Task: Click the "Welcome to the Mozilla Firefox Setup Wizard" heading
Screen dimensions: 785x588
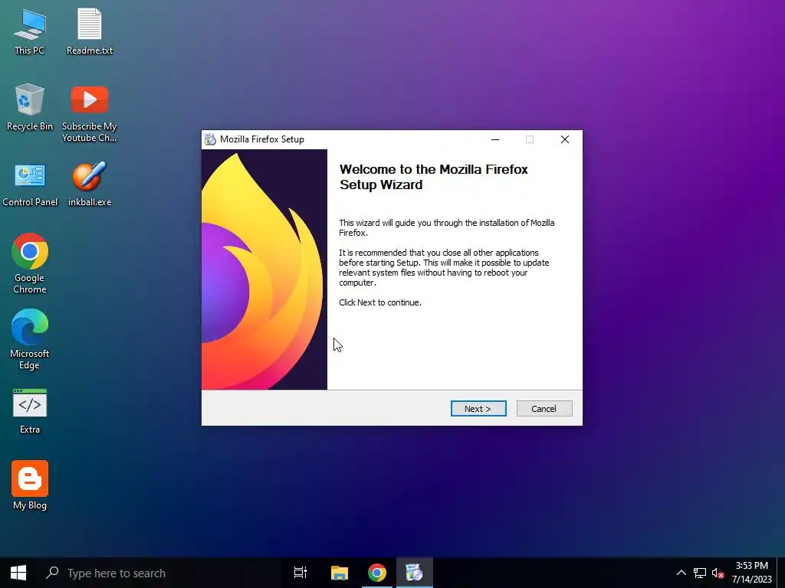Action: pyautogui.click(x=434, y=177)
